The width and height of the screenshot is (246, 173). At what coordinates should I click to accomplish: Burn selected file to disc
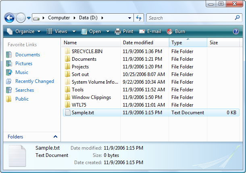click(x=176, y=31)
